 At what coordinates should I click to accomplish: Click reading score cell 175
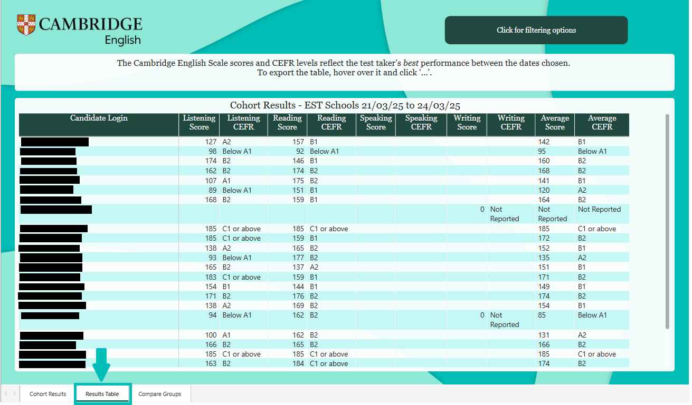tap(298, 180)
